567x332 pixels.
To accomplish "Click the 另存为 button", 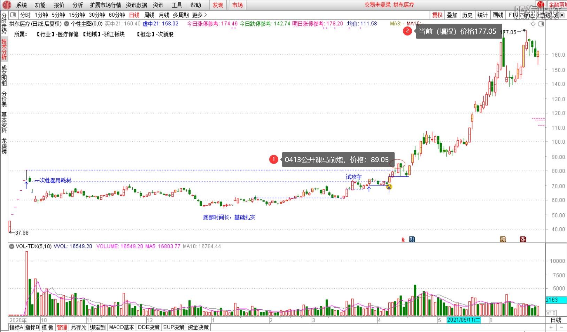I will point(78,327).
